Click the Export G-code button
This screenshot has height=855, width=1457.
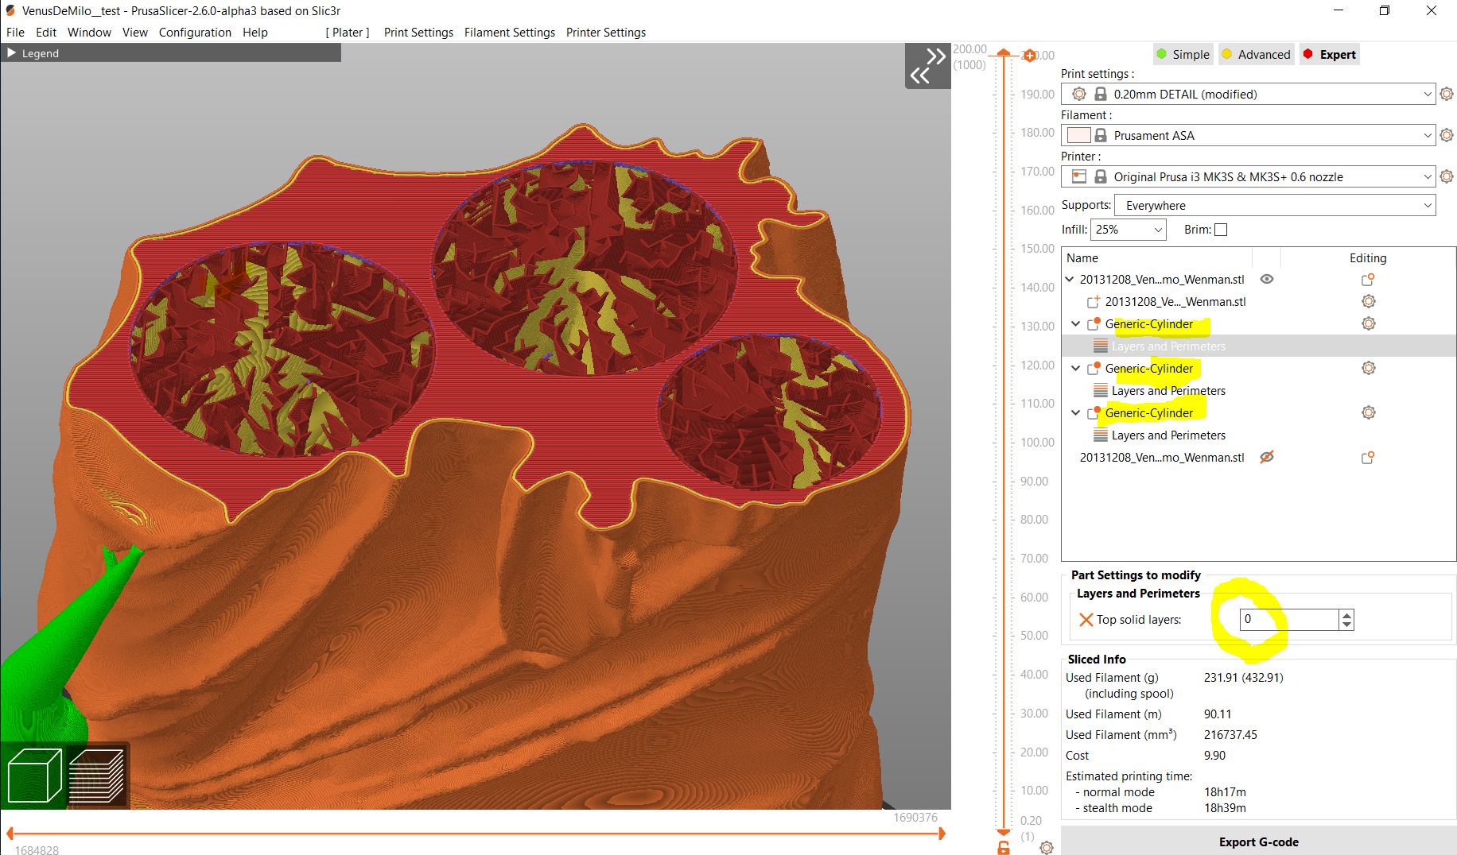click(x=1259, y=841)
